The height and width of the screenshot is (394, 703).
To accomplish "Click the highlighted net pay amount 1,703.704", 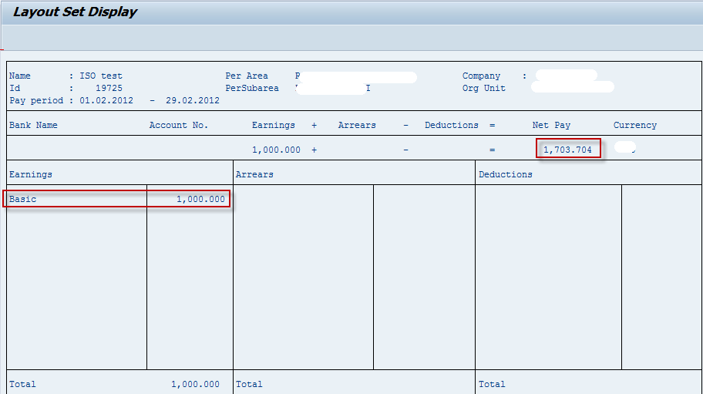I will coord(567,150).
